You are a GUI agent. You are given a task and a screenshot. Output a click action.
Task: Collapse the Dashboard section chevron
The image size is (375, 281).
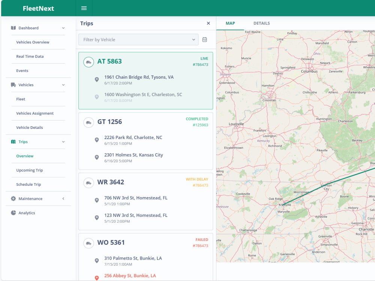(63, 28)
